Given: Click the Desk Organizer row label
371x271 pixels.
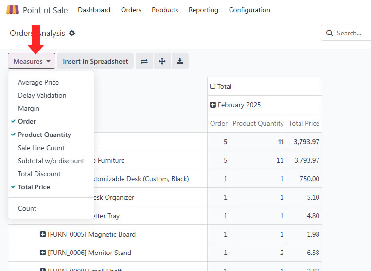Looking at the screenshot, I should (114, 197).
